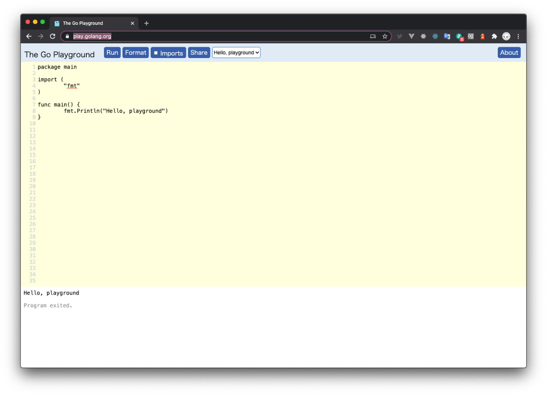Click The Go Playground title
The height and width of the screenshot is (395, 547).
tap(59, 55)
